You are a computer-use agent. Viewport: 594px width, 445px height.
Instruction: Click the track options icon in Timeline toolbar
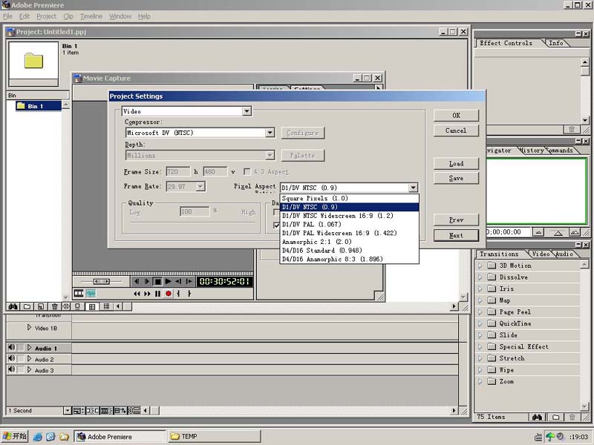pyautogui.click(x=78, y=411)
